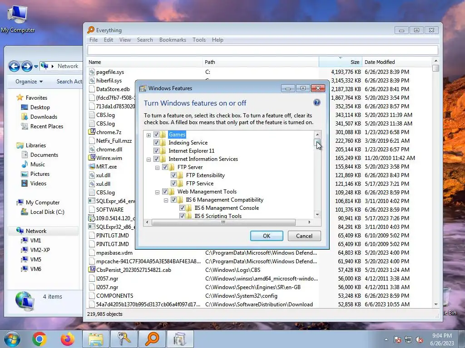The width and height of the screenshot is (465, 348).
Task: Expand the Games feature node
Action: click(148, 135)
